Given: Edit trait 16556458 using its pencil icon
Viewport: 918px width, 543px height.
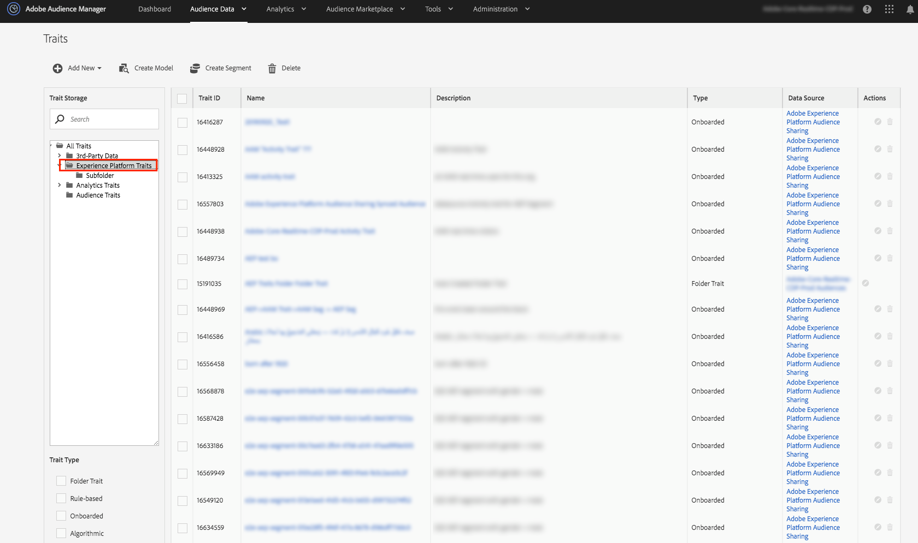Looking at the screenshot, I should pyautogui.click(x=878, y=363).
